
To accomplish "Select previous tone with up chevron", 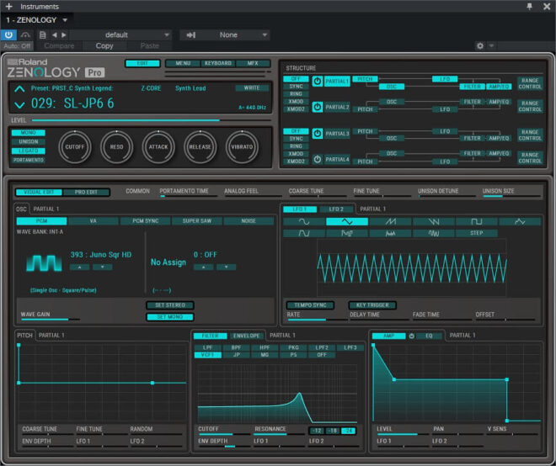I will [x=19, y=88].
